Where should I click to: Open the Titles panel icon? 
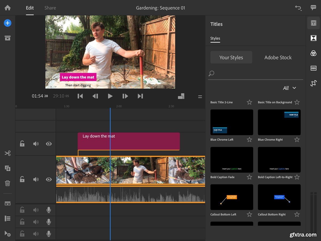[313, 23]
